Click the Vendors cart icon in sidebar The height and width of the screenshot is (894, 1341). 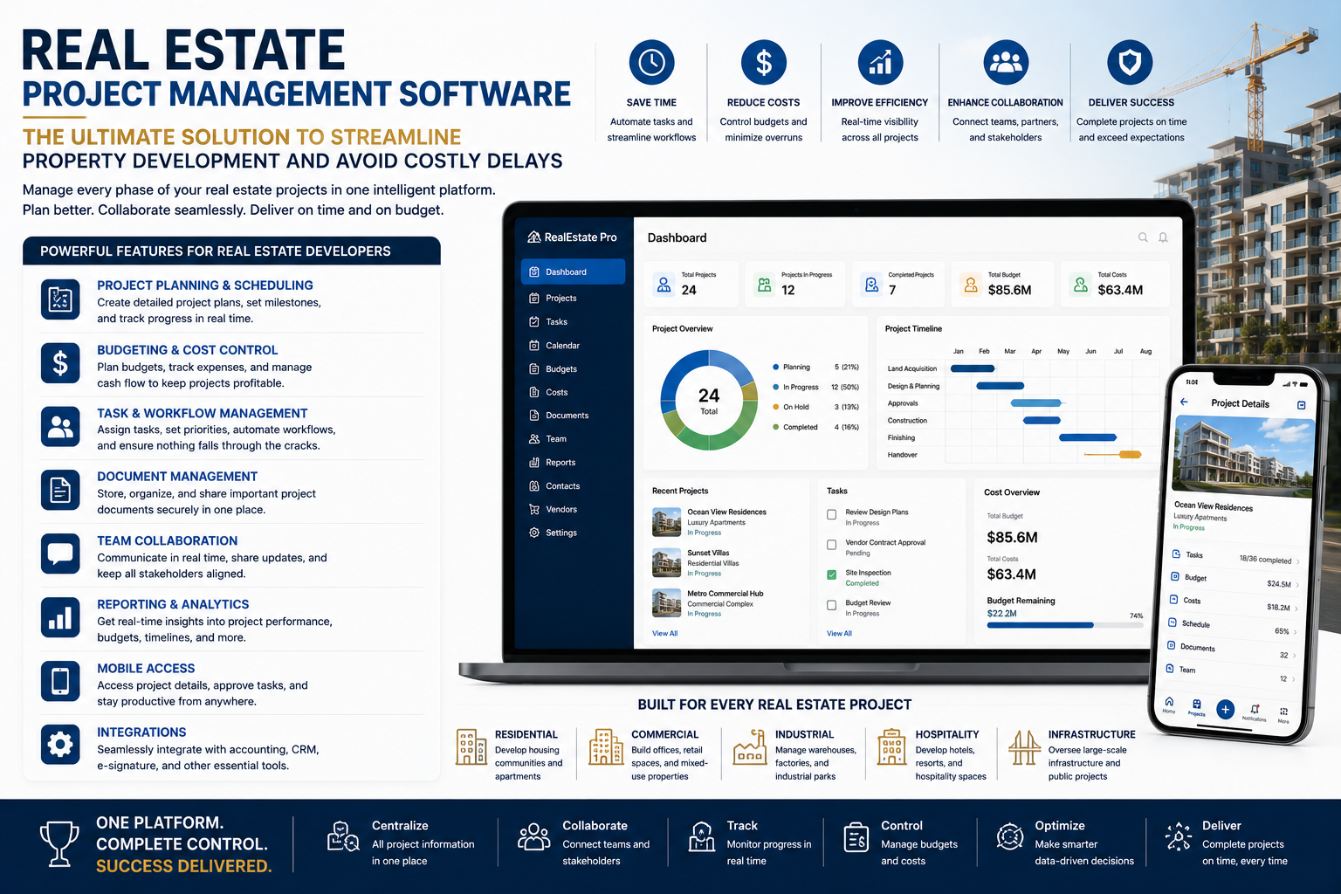[x=534, y=509]
